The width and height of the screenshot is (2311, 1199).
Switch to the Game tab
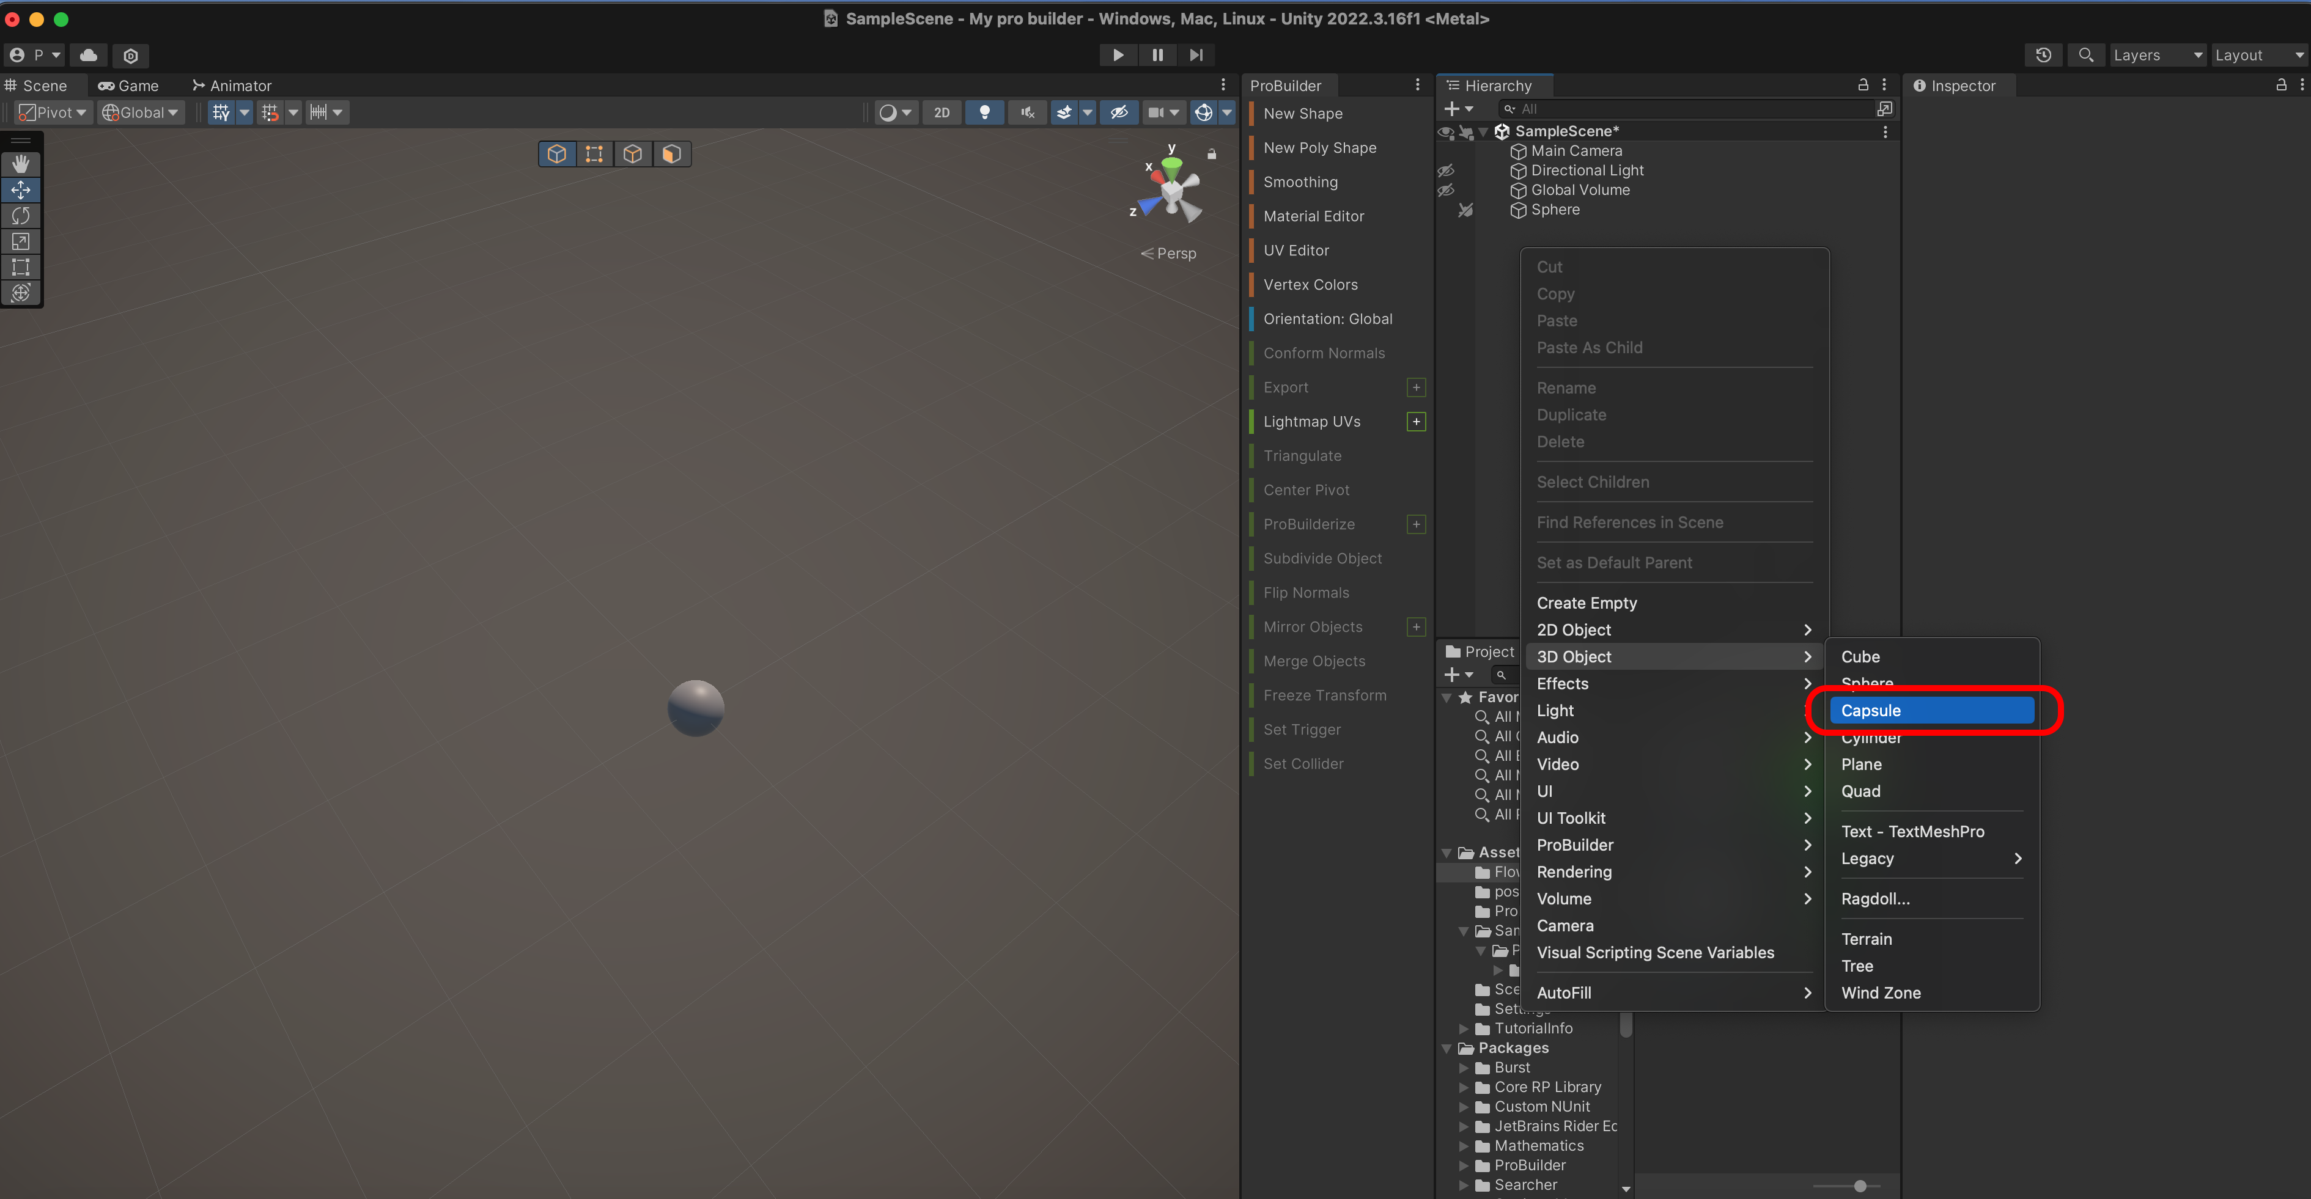pyautogui.click(x=128, y=85)
